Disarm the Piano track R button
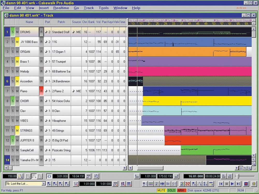This screenshot has width=259, height=194. (x=41, y=91)
